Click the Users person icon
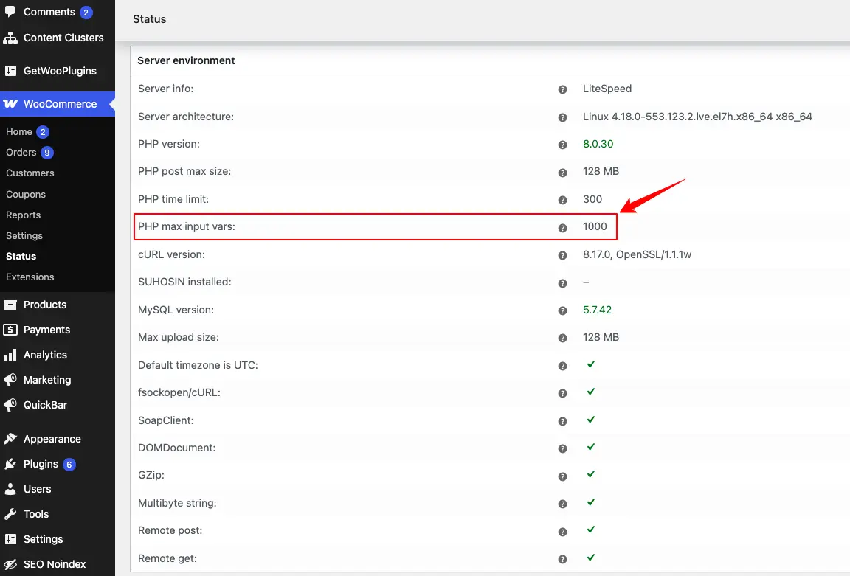Viewport: 850px width, 576px height. 10,489
